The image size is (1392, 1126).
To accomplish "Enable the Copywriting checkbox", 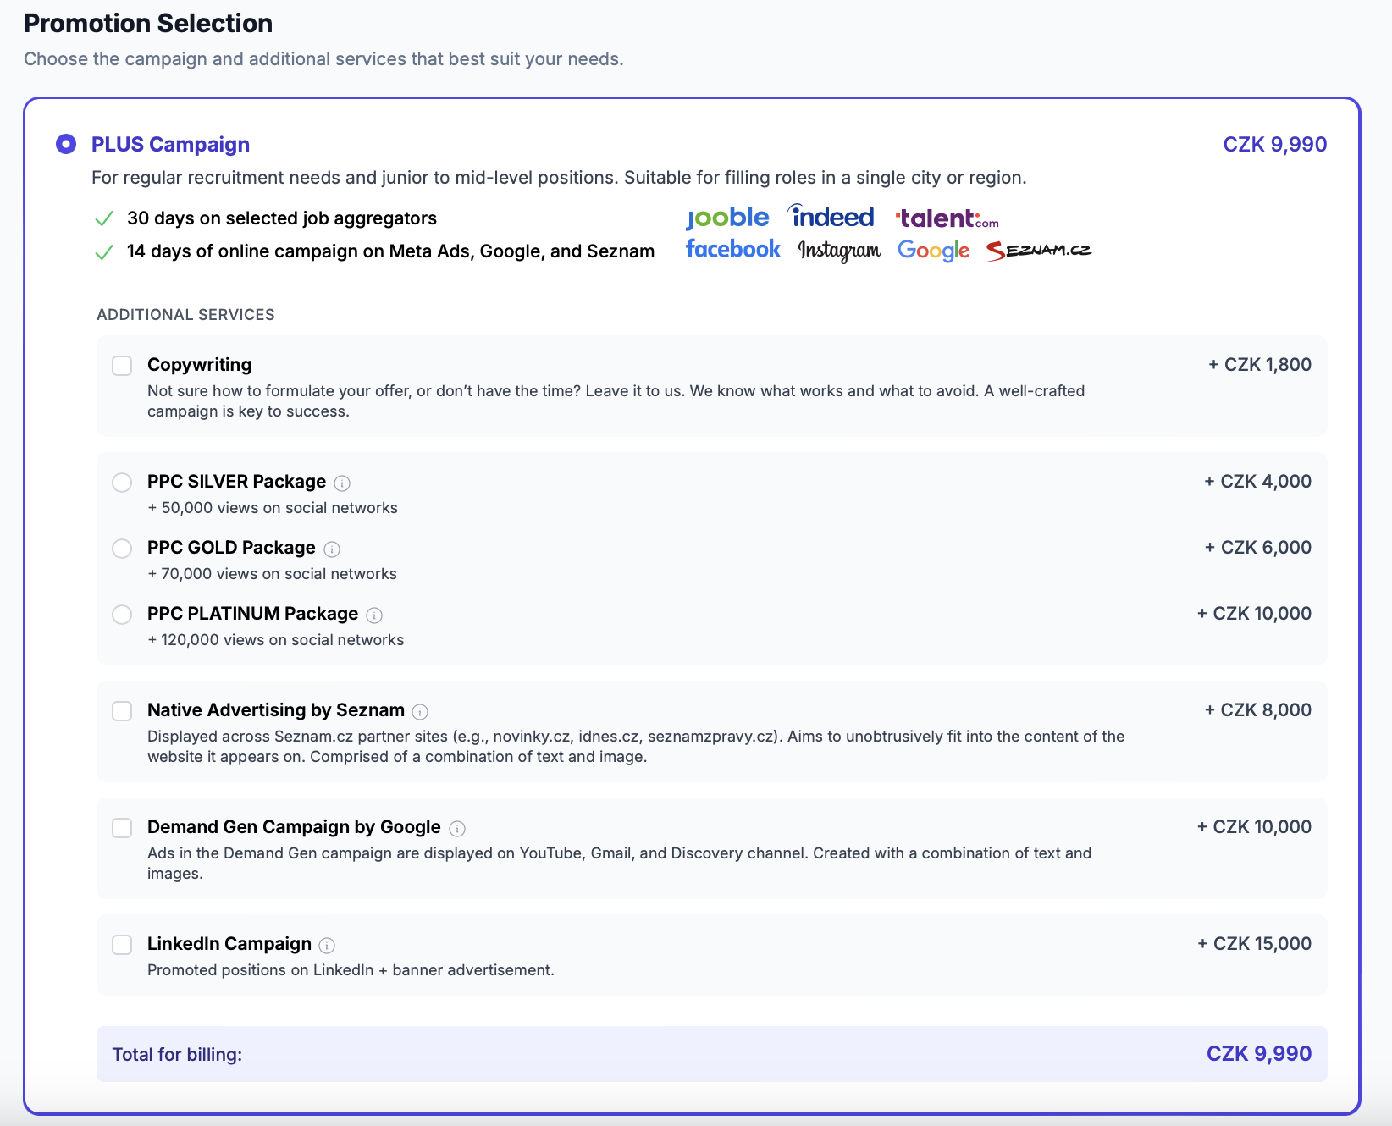I will coord(123,366).
